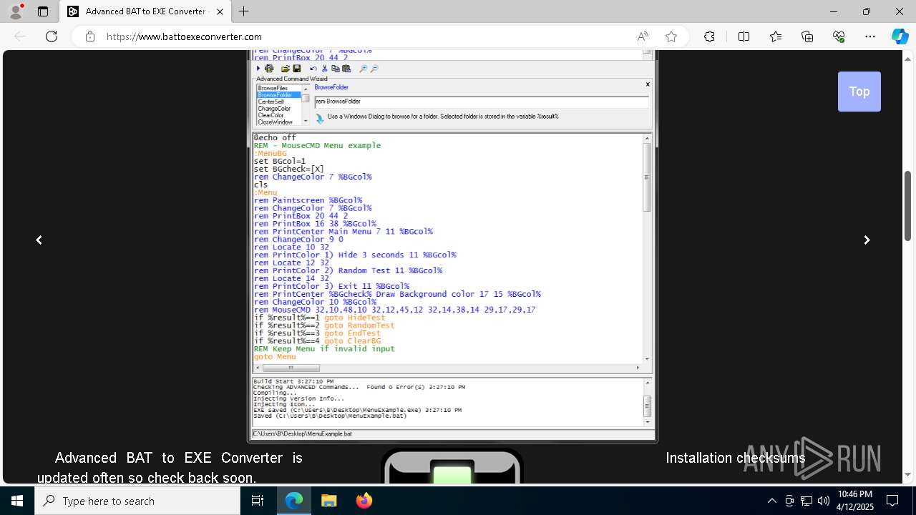
Task: Open the Extensions puzzle icon
Action: (x=709, y=36)
